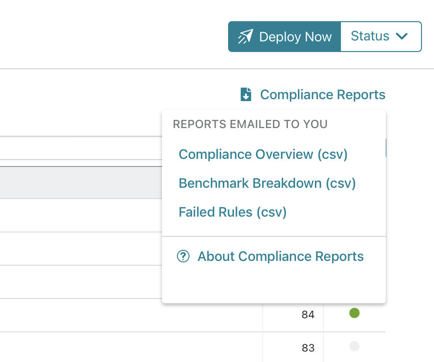
Task: Click the question mark help icon
Action: point(183,256)
